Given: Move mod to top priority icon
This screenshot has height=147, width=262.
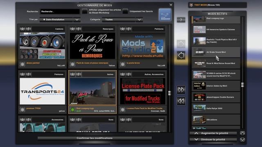Looking at the screenshot, I should [x=242, y=133].
